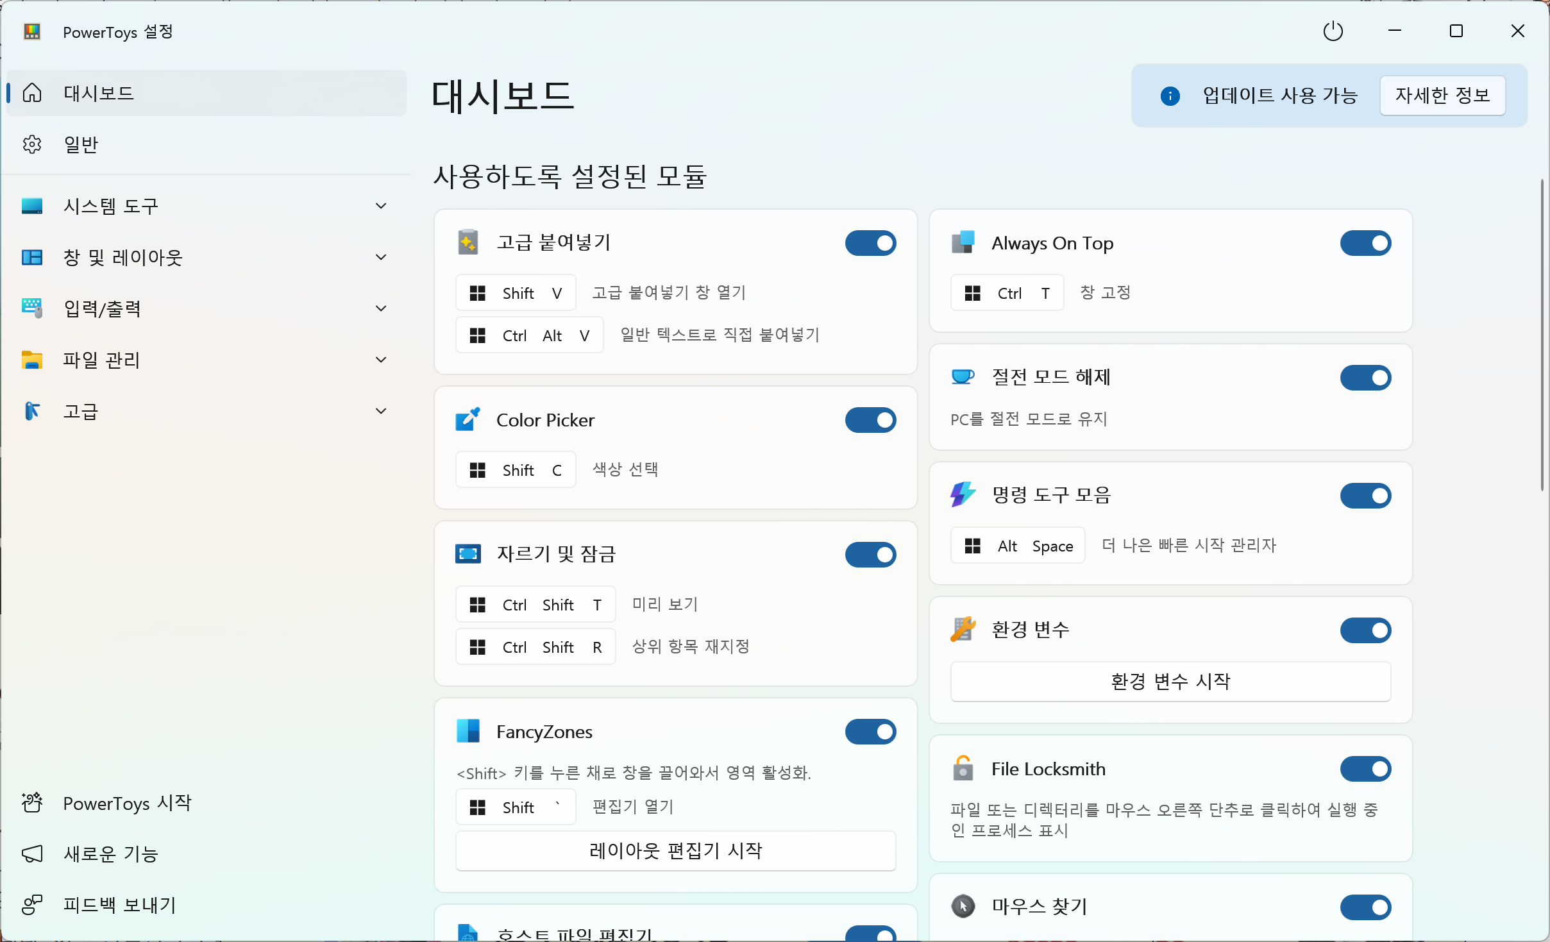
Task: Click the Win Shift V shortcut box
Action: point(516,293)
